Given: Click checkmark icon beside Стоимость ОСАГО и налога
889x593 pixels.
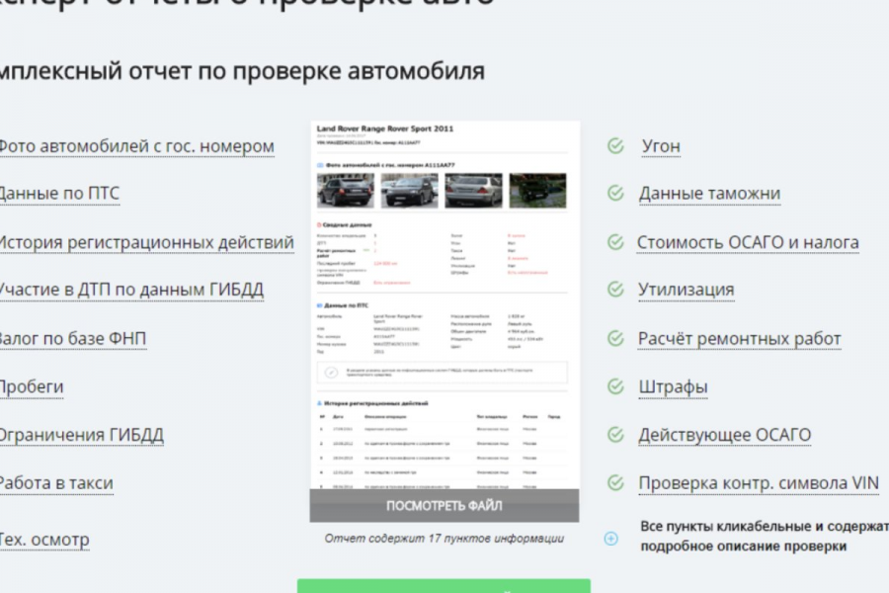Looking at the screenshot, I should tap(615, 242).
